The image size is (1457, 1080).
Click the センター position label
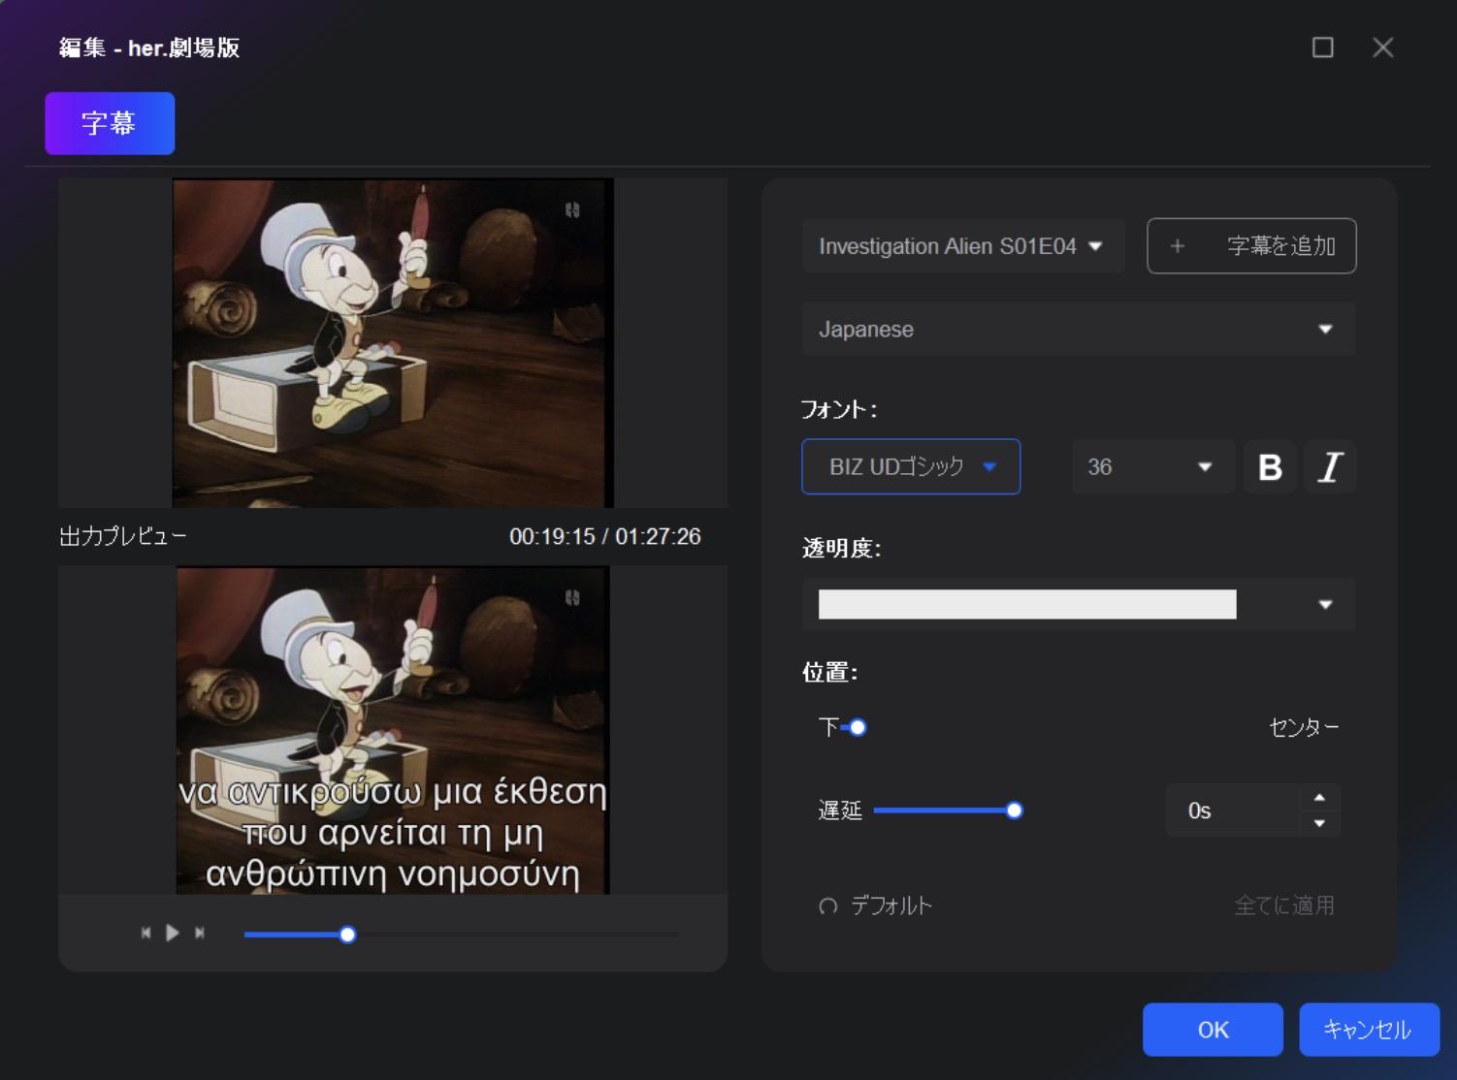[1304, 727]
